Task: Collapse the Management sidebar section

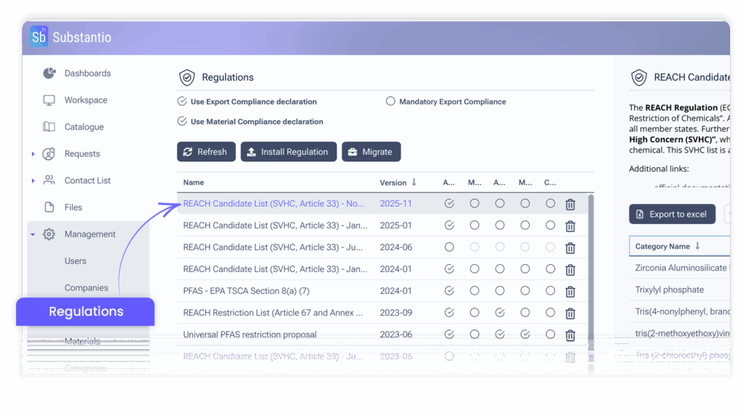Action: [x=32, y=234]
